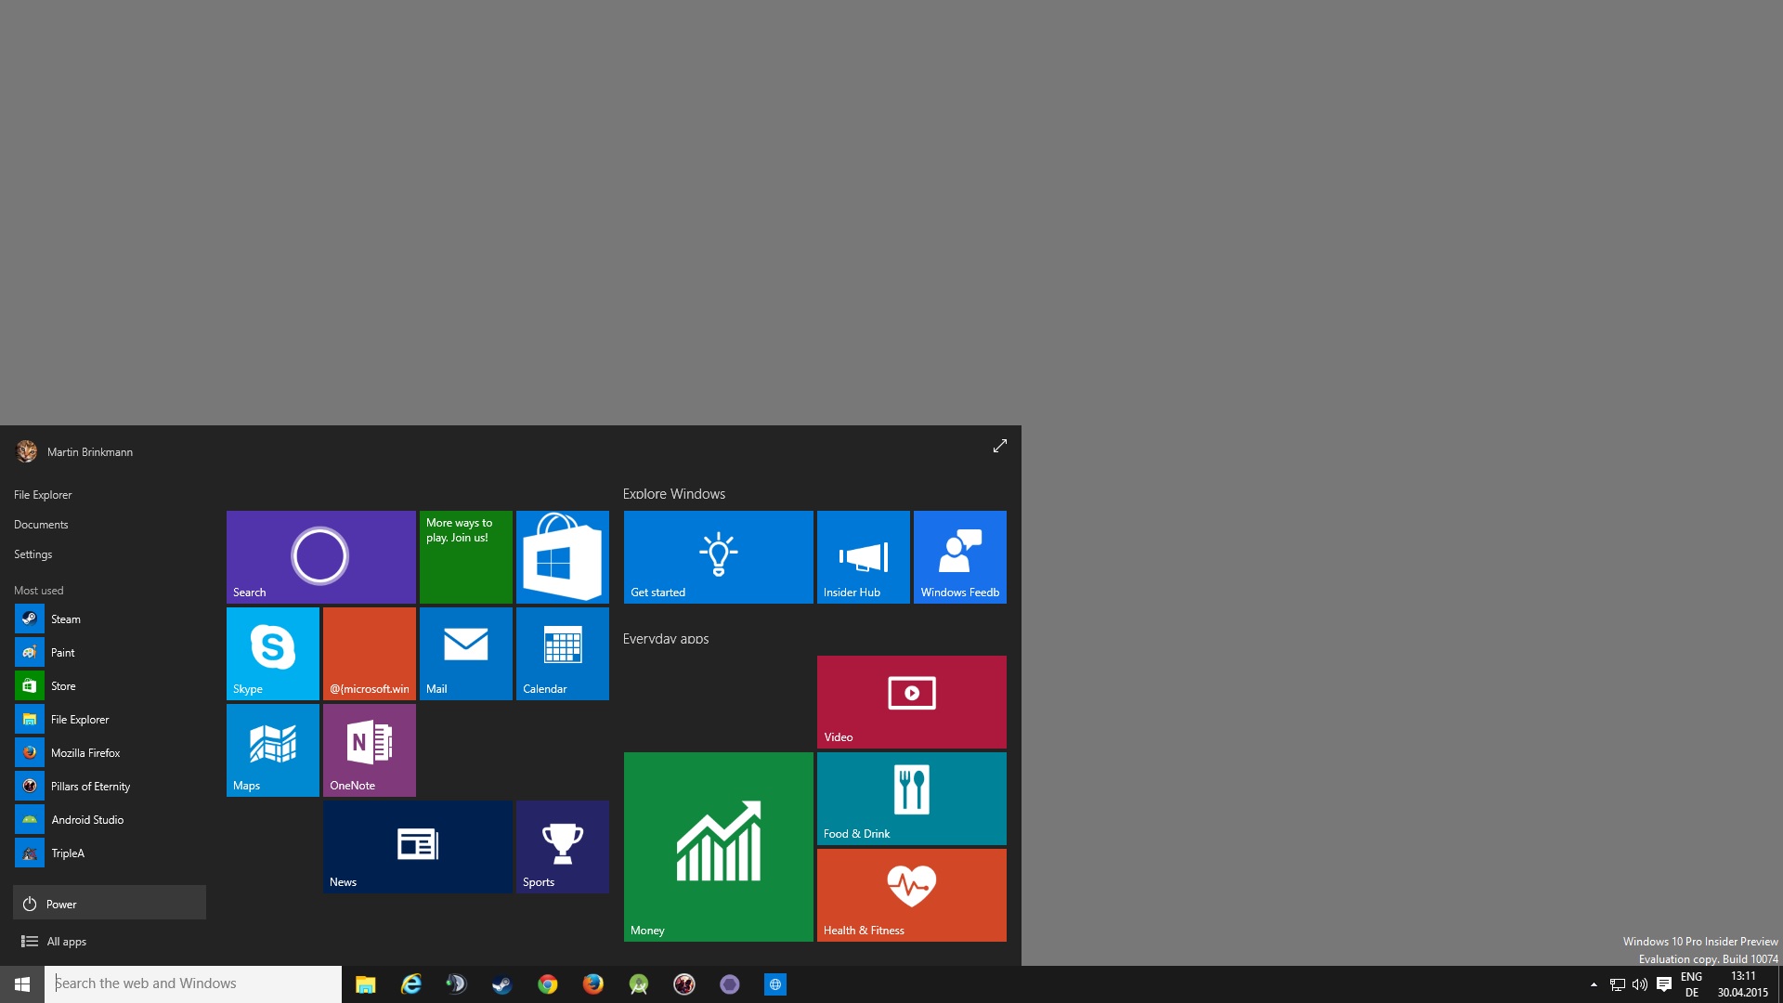Image resolution: width=1783 pixels, height=1003 pixels.
Task: Open the Get started lightbulb tile
Action: [718, 556]
